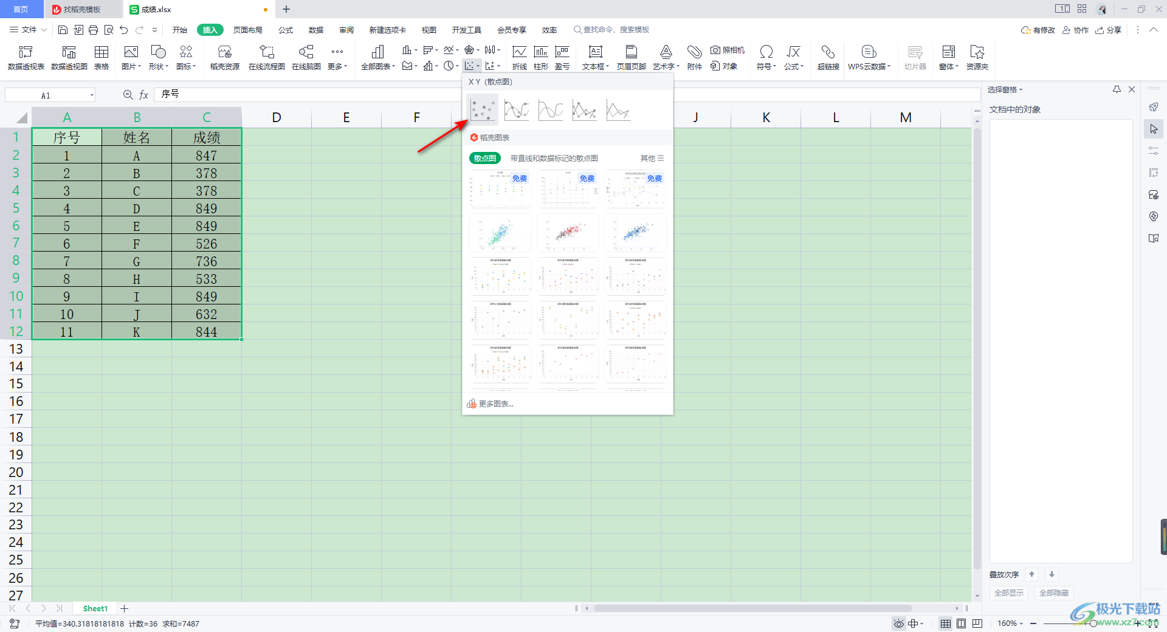
Task: Open the 视图 ribbon tab
Action: tap(429, 30)
